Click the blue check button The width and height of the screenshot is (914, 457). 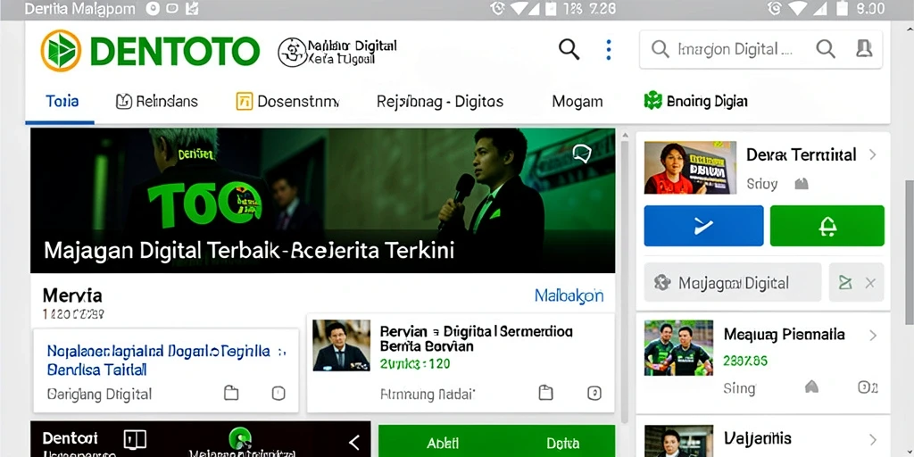[x=703, y=226]
